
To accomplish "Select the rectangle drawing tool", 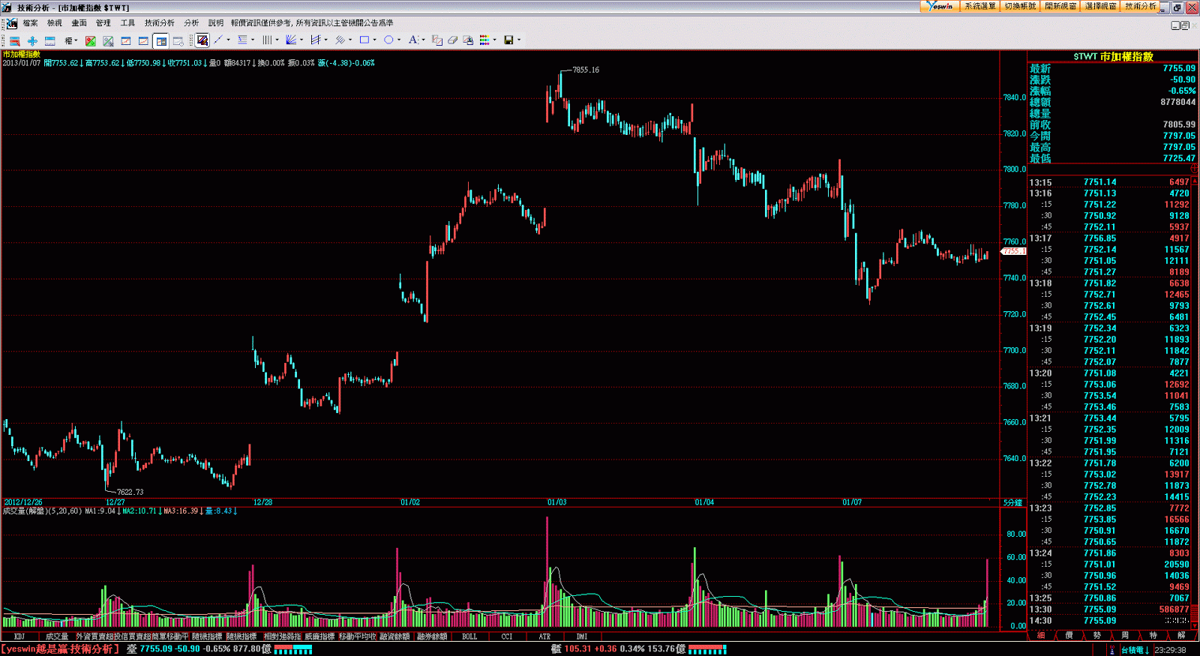I will [364, 40].
